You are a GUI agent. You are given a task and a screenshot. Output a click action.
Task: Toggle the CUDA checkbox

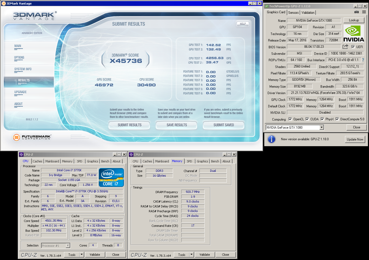coord(307,119)
